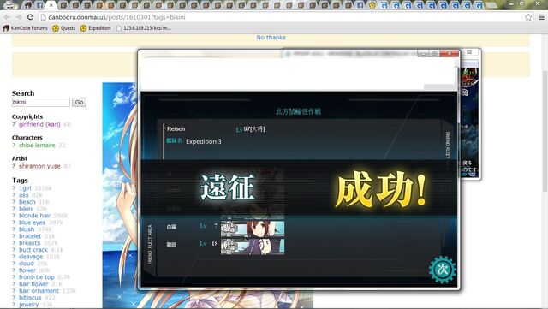Screen dimensions: 548x309
Task: Open the Quests bookmark
Action: (63, 28)
